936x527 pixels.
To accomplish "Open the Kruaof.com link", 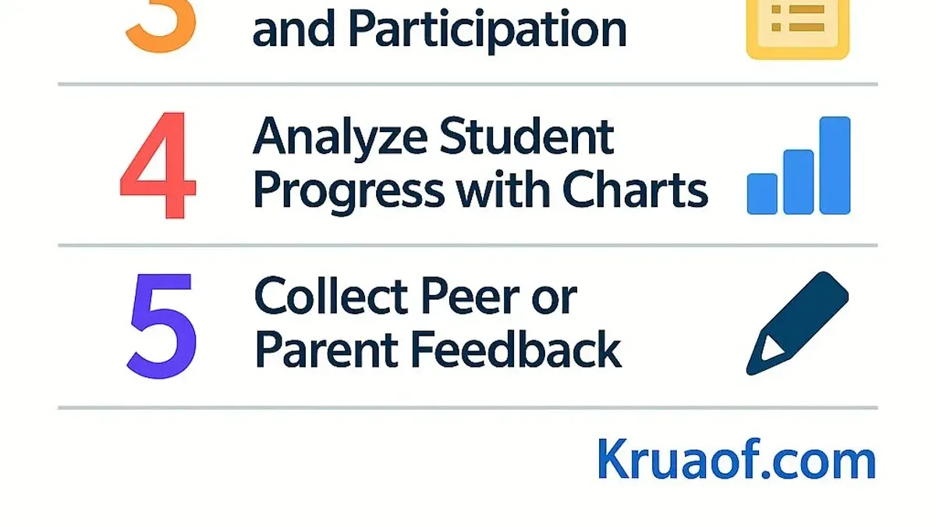I will [736, 460].
